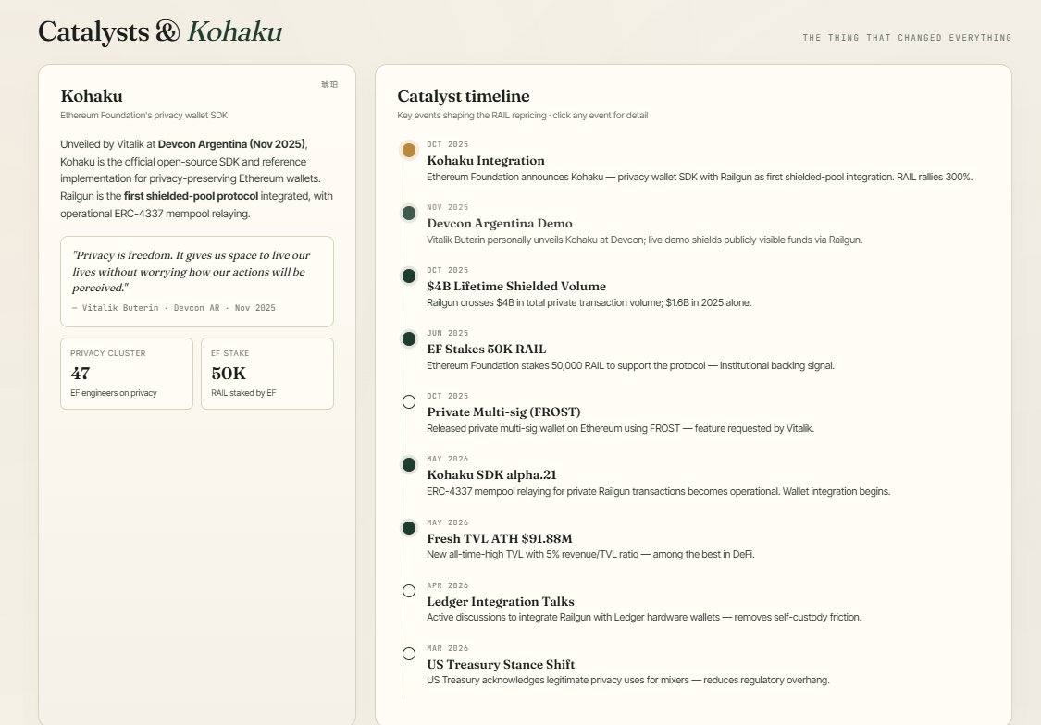Click 'Ethereum Foundation's privacy wallet SDK' subtitle
This screenshot has width=1041, height=725.
[x=144, y=116]
